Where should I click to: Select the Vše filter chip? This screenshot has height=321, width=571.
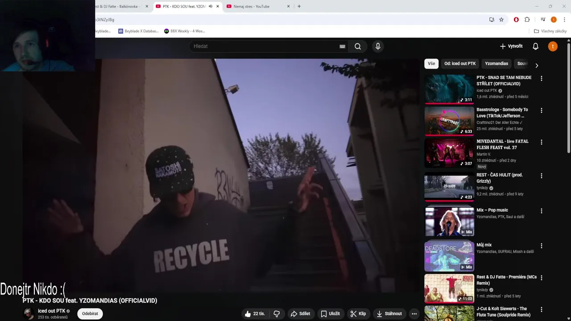click(x=431, y=64)
